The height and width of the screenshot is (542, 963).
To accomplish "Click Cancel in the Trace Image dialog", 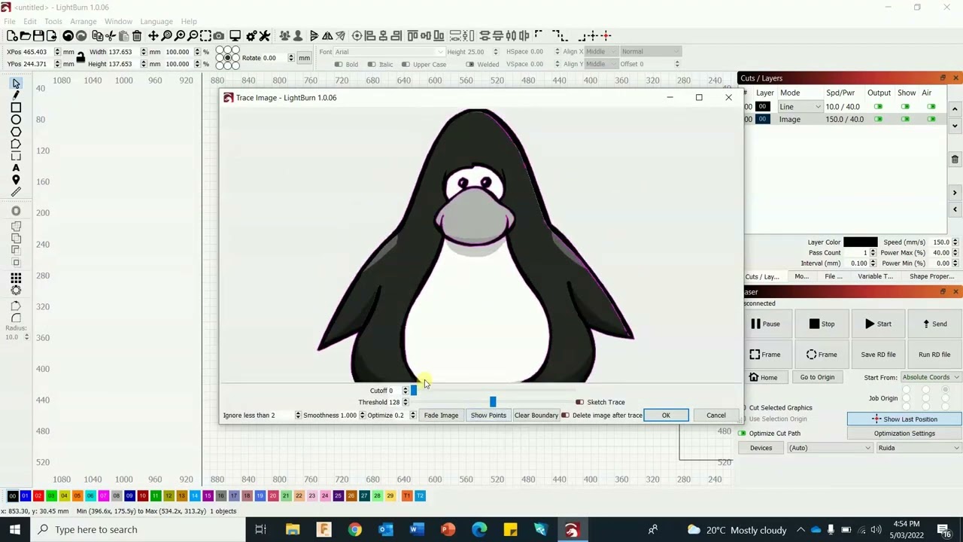I will (716, 416).
